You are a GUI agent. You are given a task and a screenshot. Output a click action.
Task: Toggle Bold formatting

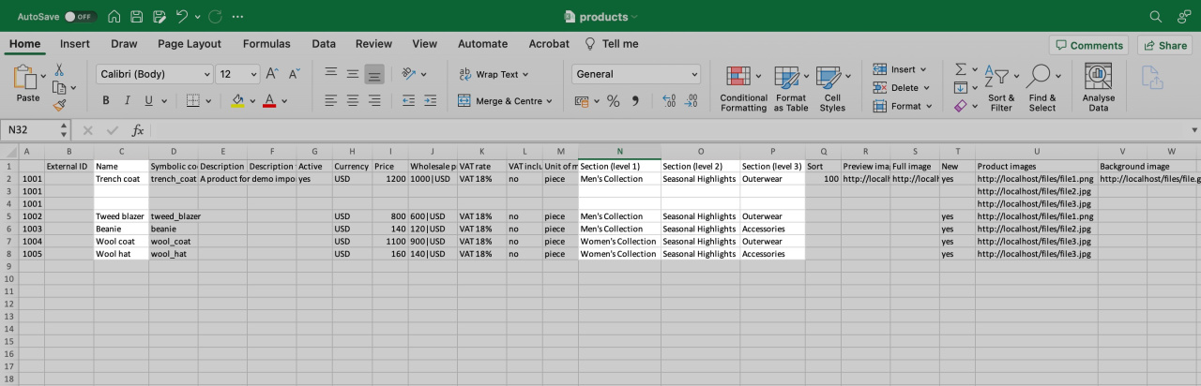coord(105,101)
